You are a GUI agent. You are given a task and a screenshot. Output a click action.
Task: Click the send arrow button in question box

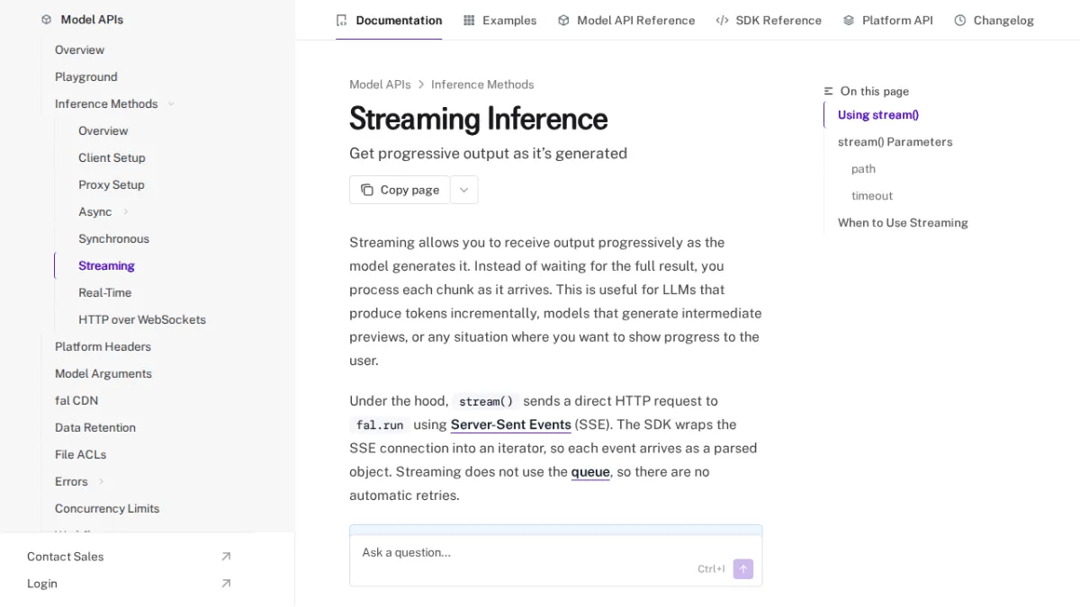[743, 568]
